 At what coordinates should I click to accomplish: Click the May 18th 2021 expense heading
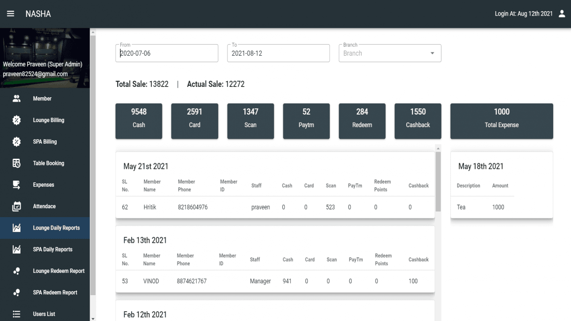[x=481, y=166]
